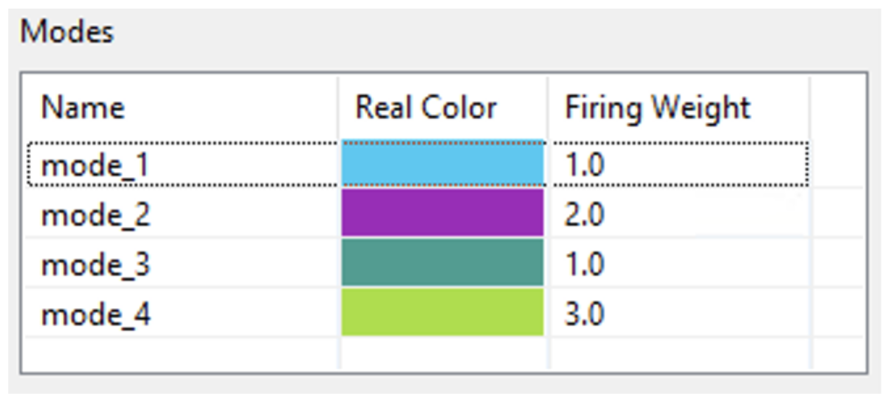The image size is (890, 401).
Task: Click the Firing Weight column header
Action: tap(658, 108)
